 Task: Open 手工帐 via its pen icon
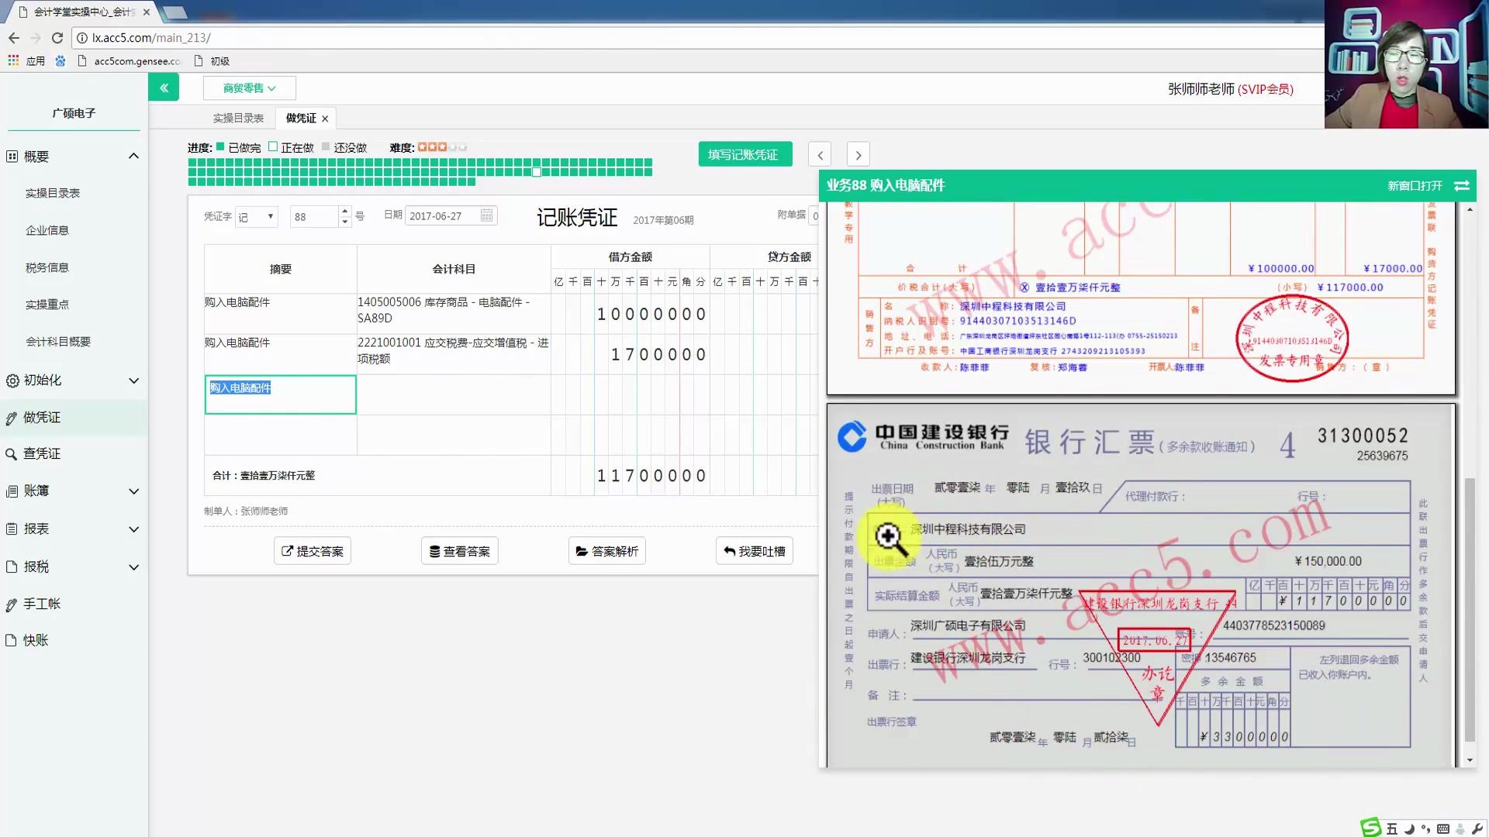point(11,604)
